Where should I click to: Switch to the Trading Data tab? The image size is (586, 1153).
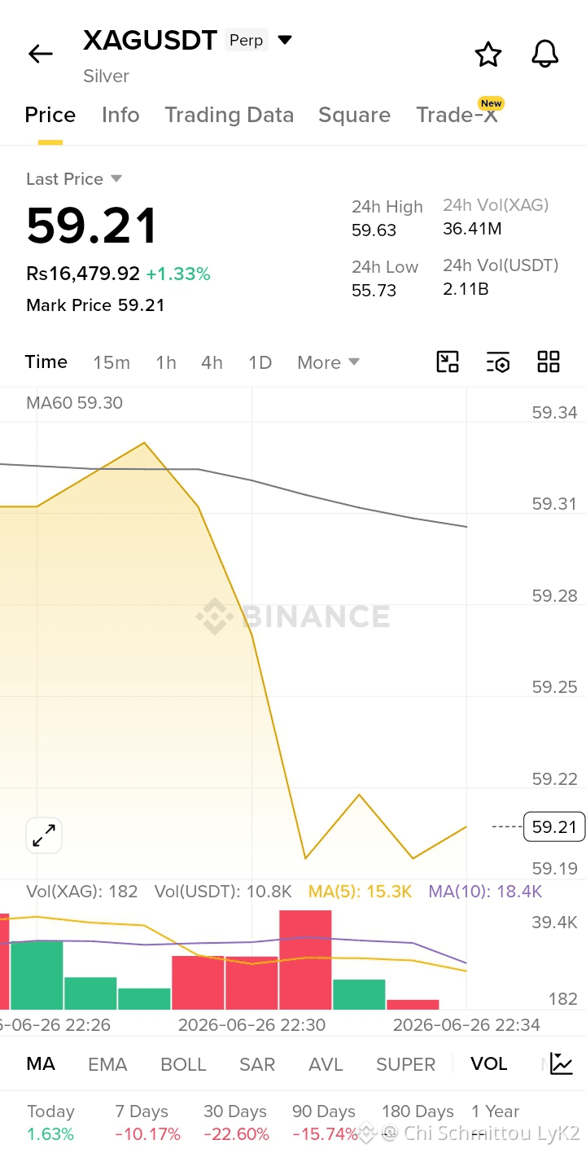tap(230, 115)
